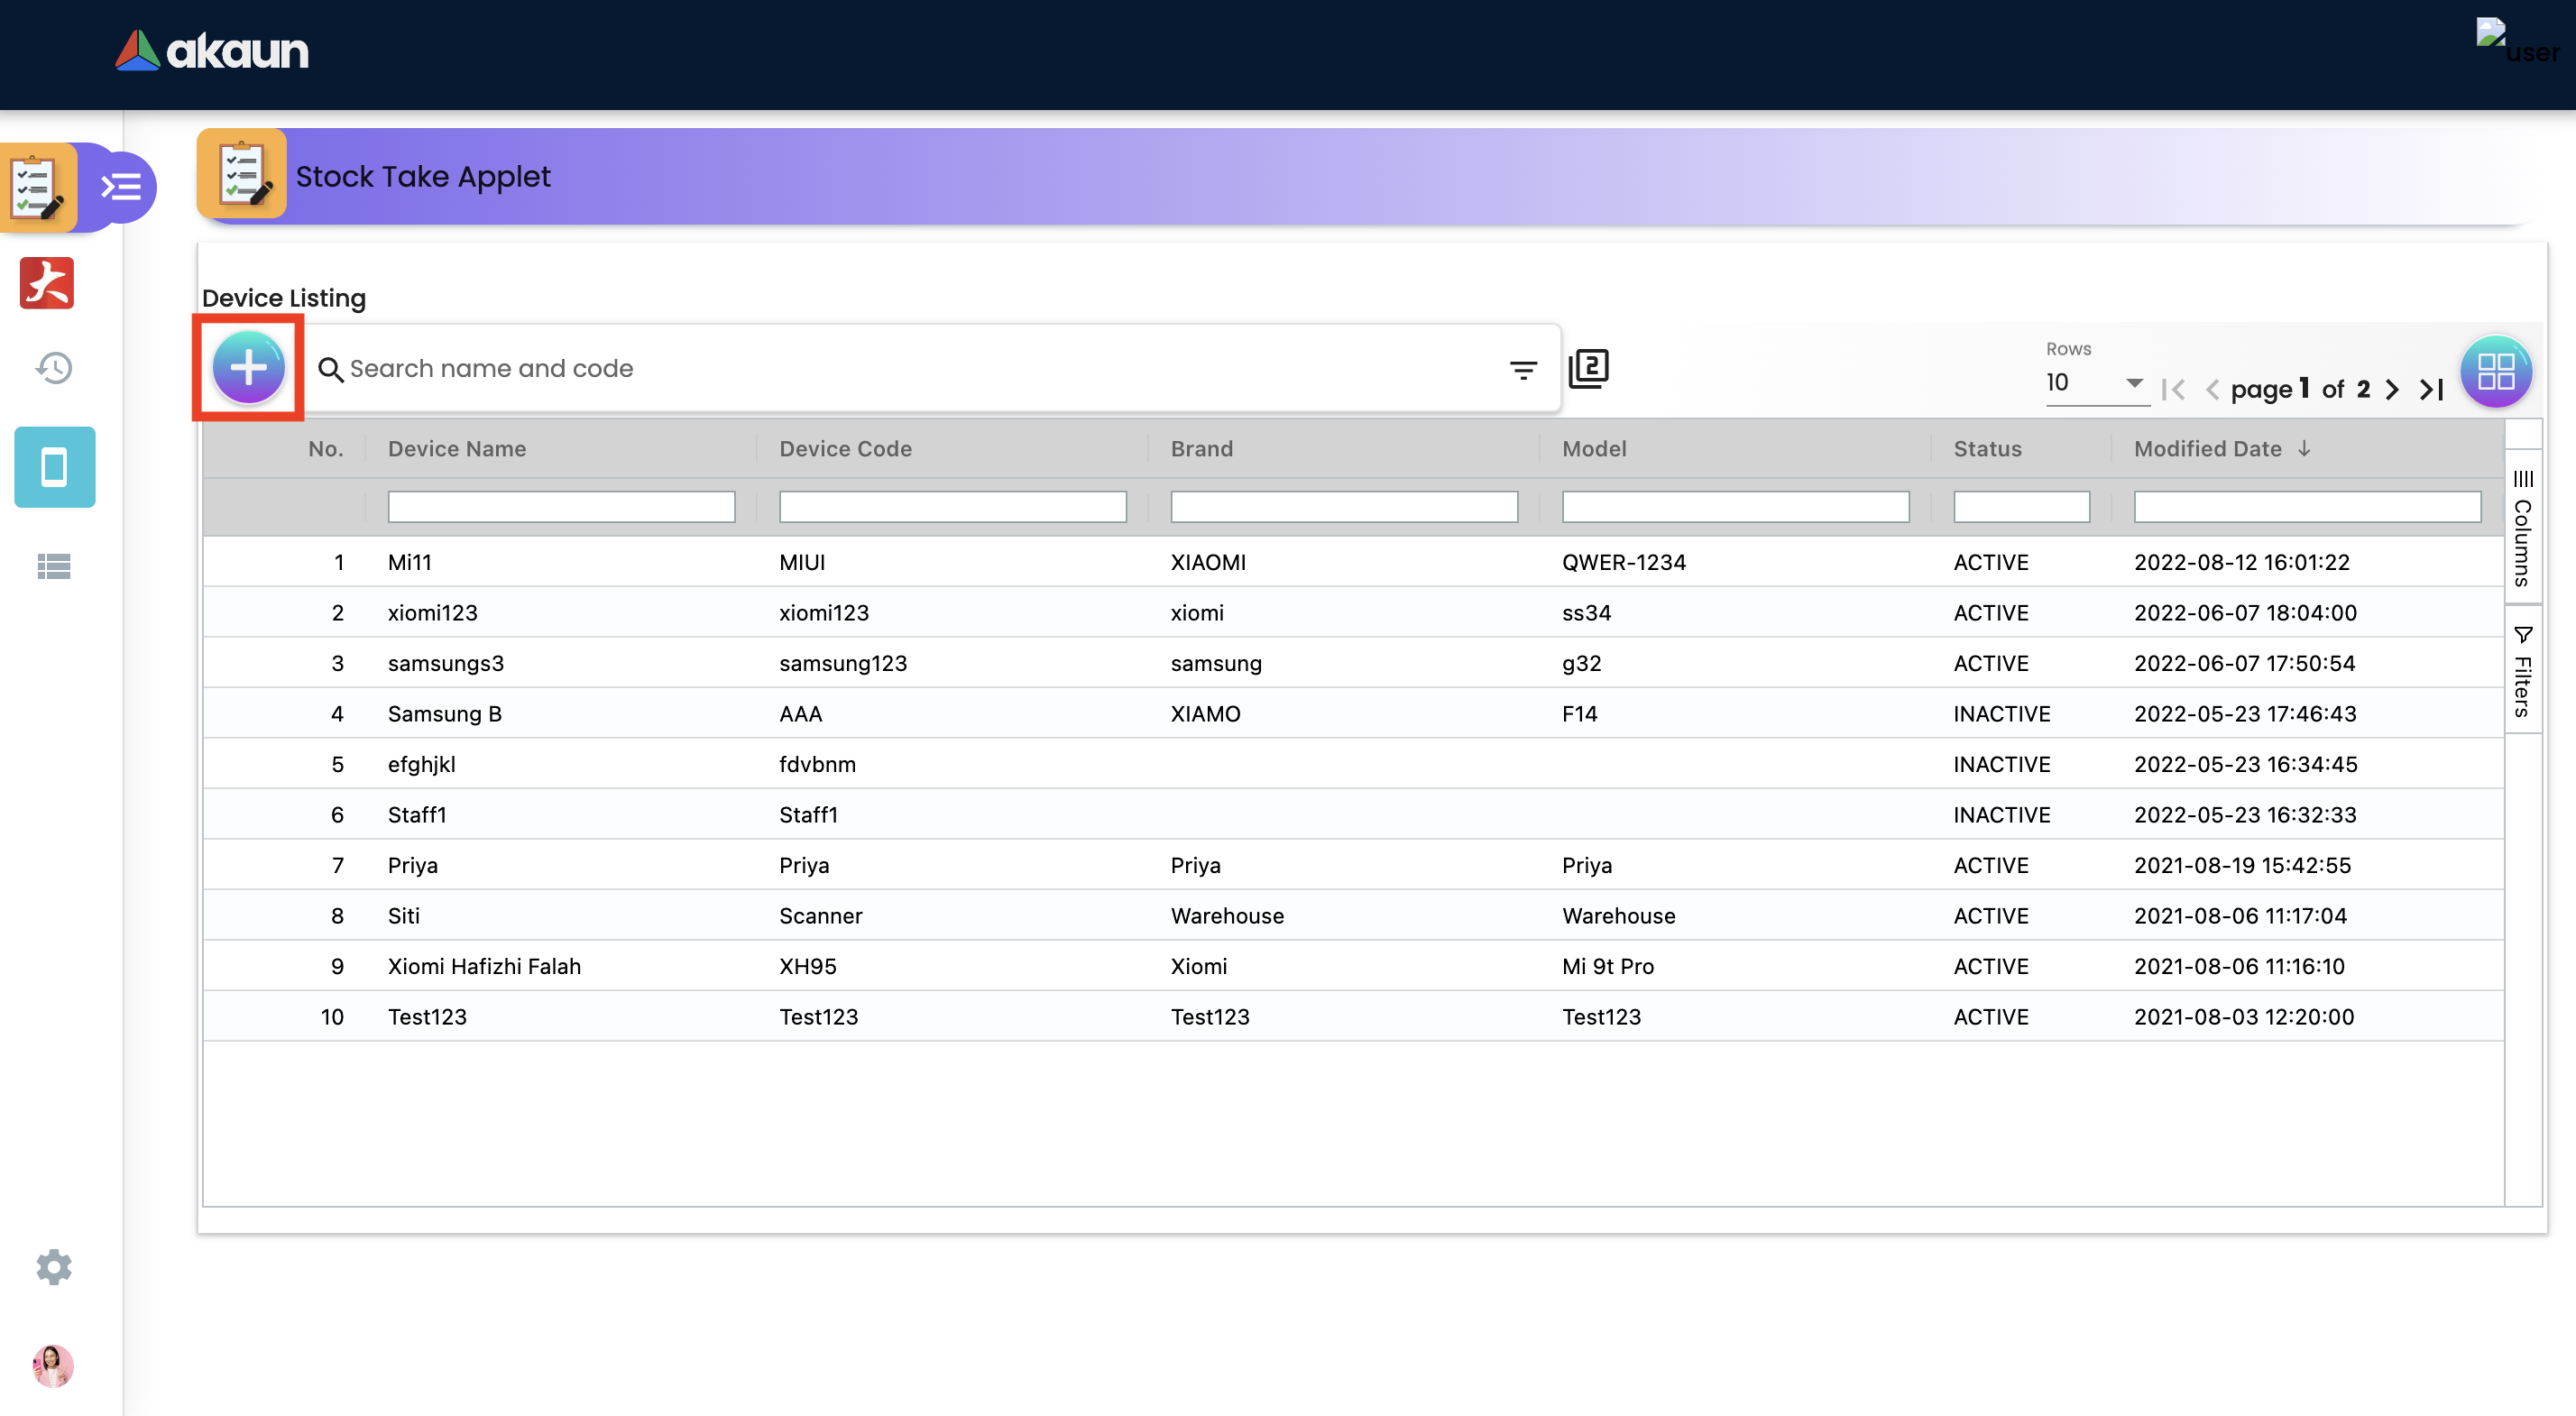Open the list view sidebar icon

click(54, 567)
